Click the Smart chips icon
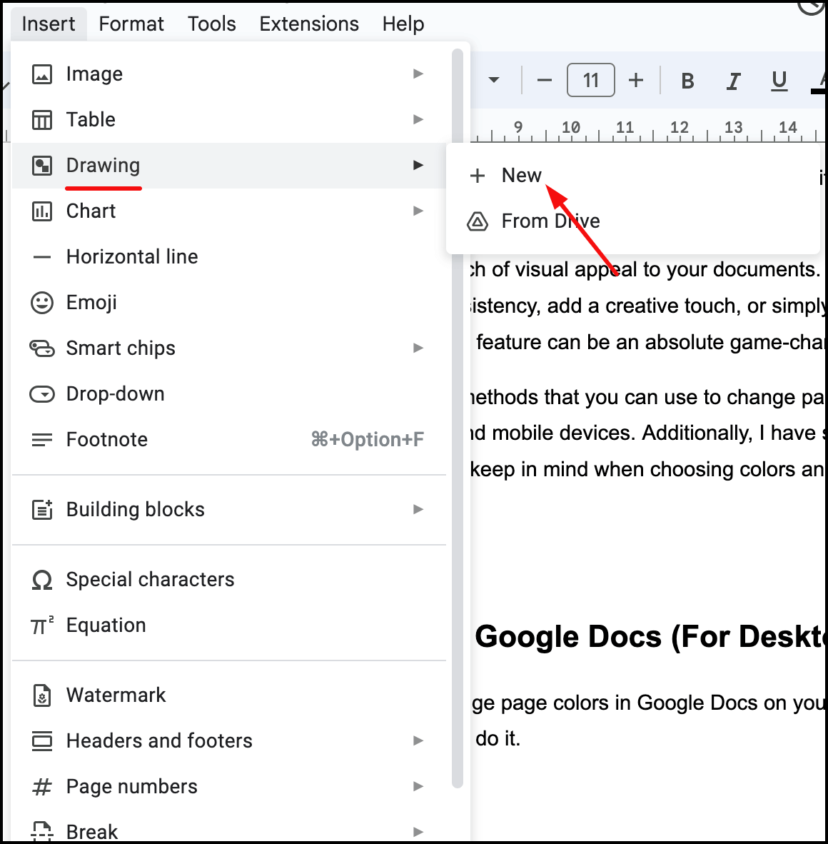The height and width of the screenshot is (844, 828). tap(42, 348)
